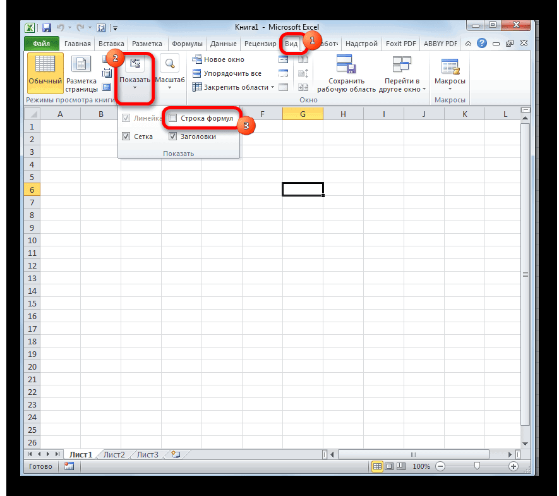The image size is (559, 496).
Task: Click Сохранить рабочую область button
Action: click(346, 73)
